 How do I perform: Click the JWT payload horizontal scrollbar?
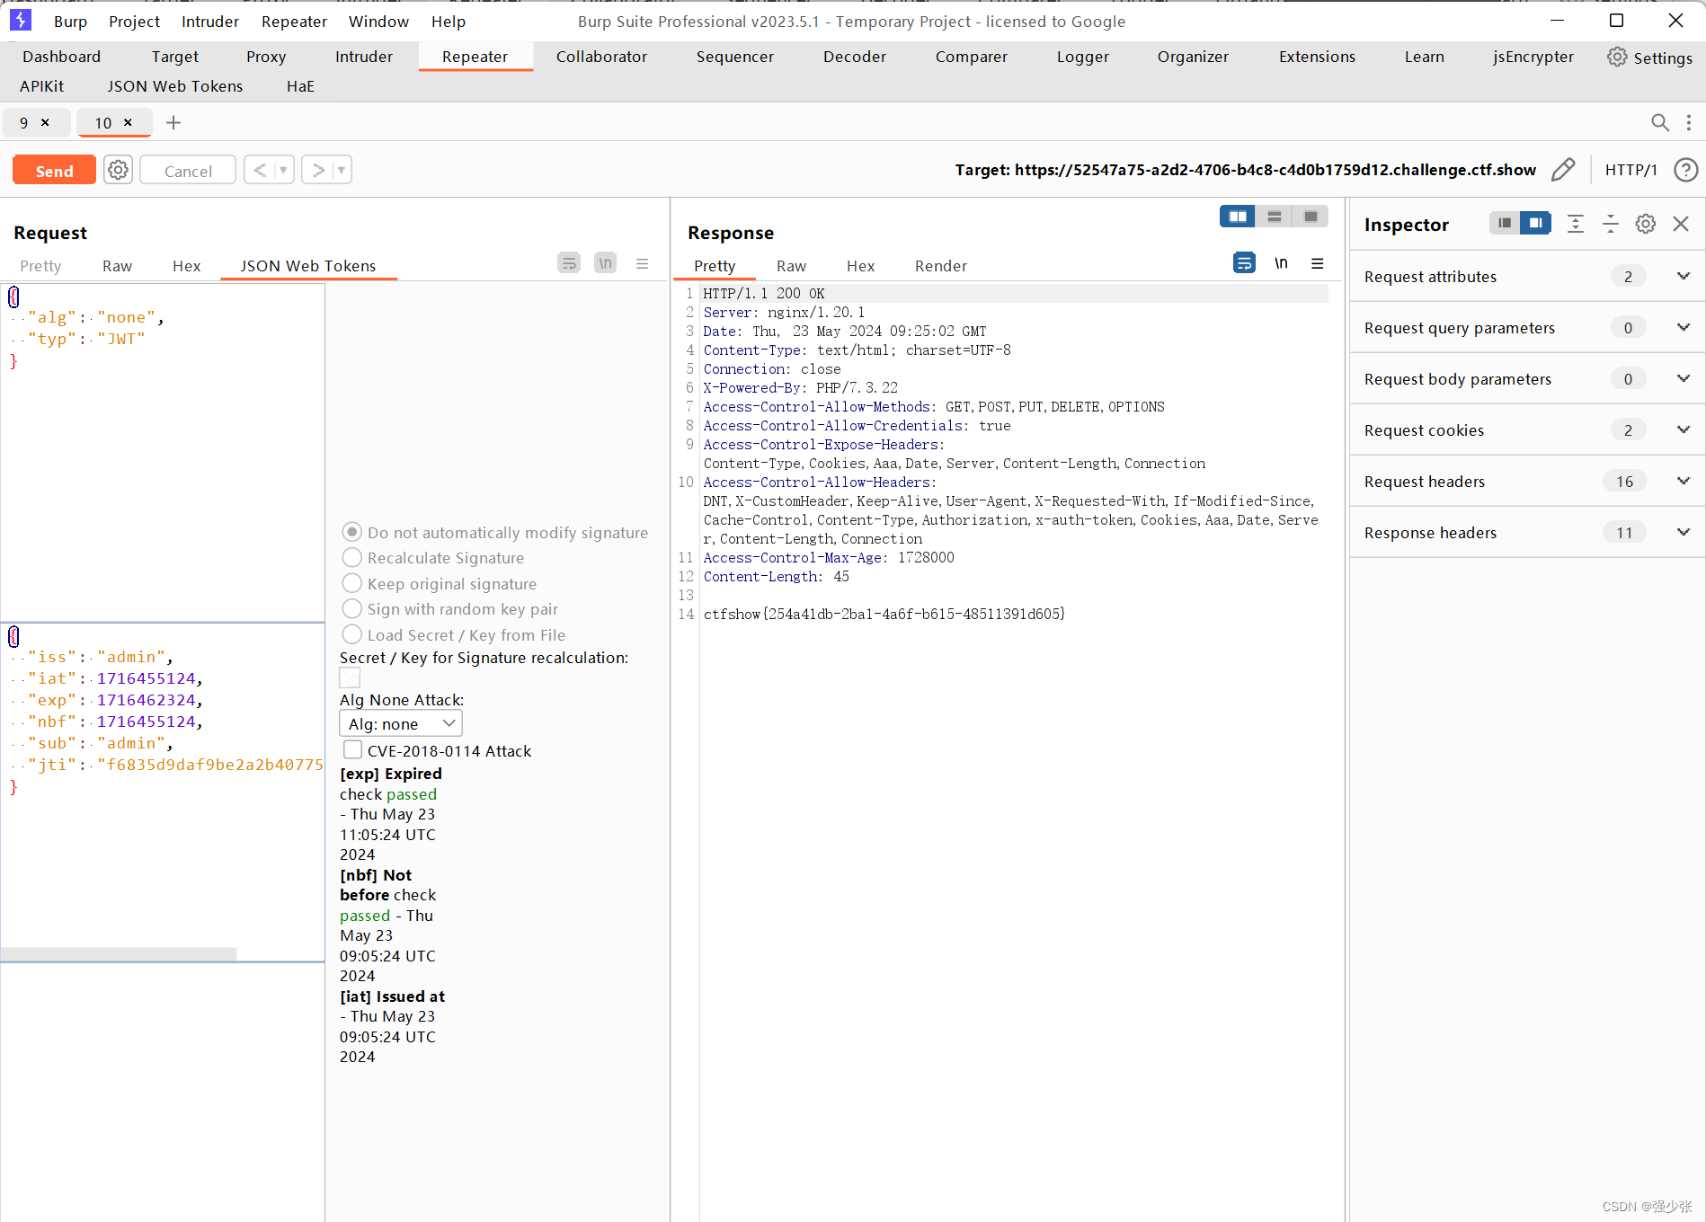pos(119,953)
